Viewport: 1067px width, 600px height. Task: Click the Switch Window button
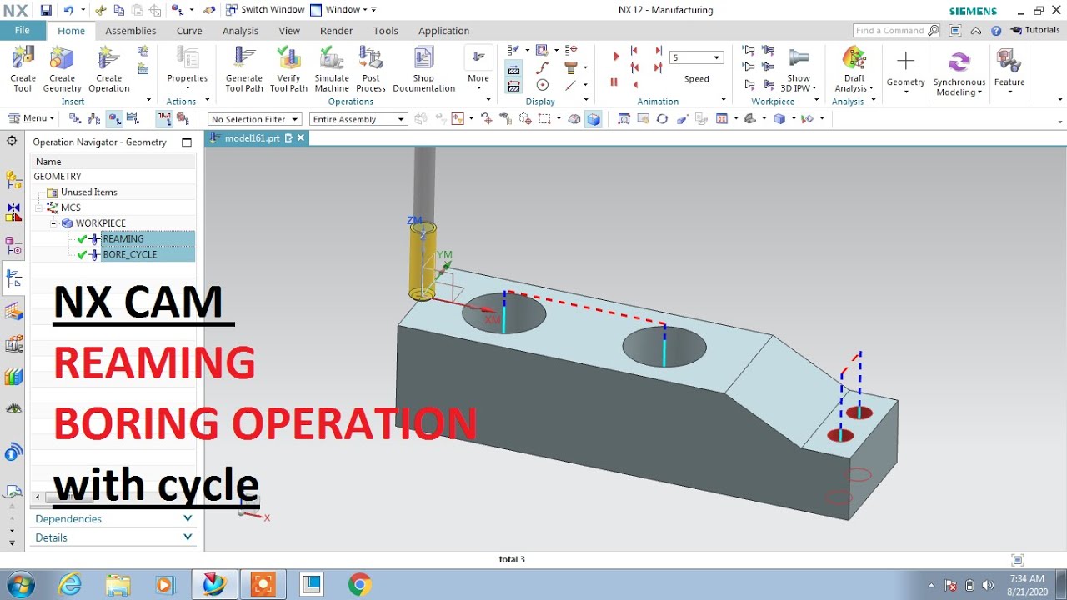click(264, 10)
